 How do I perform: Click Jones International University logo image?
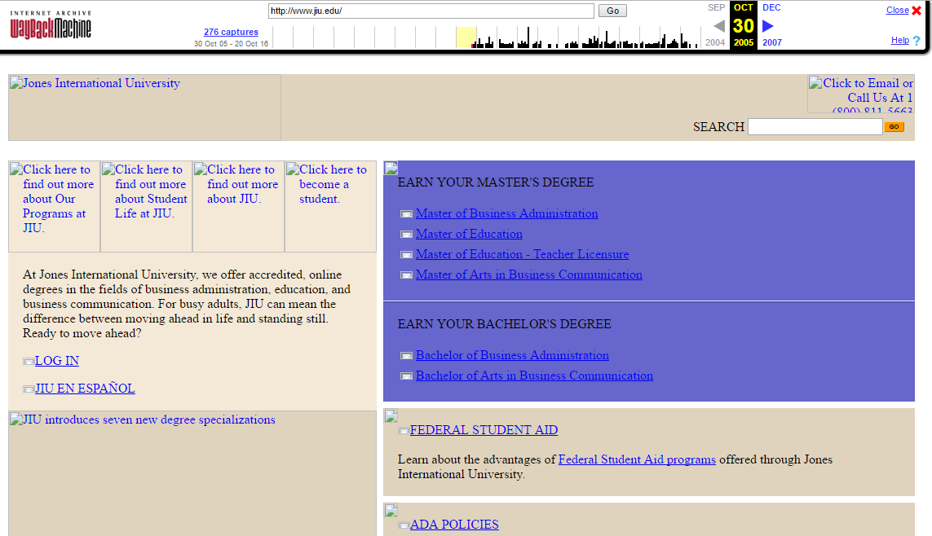(x=144, y=108)
